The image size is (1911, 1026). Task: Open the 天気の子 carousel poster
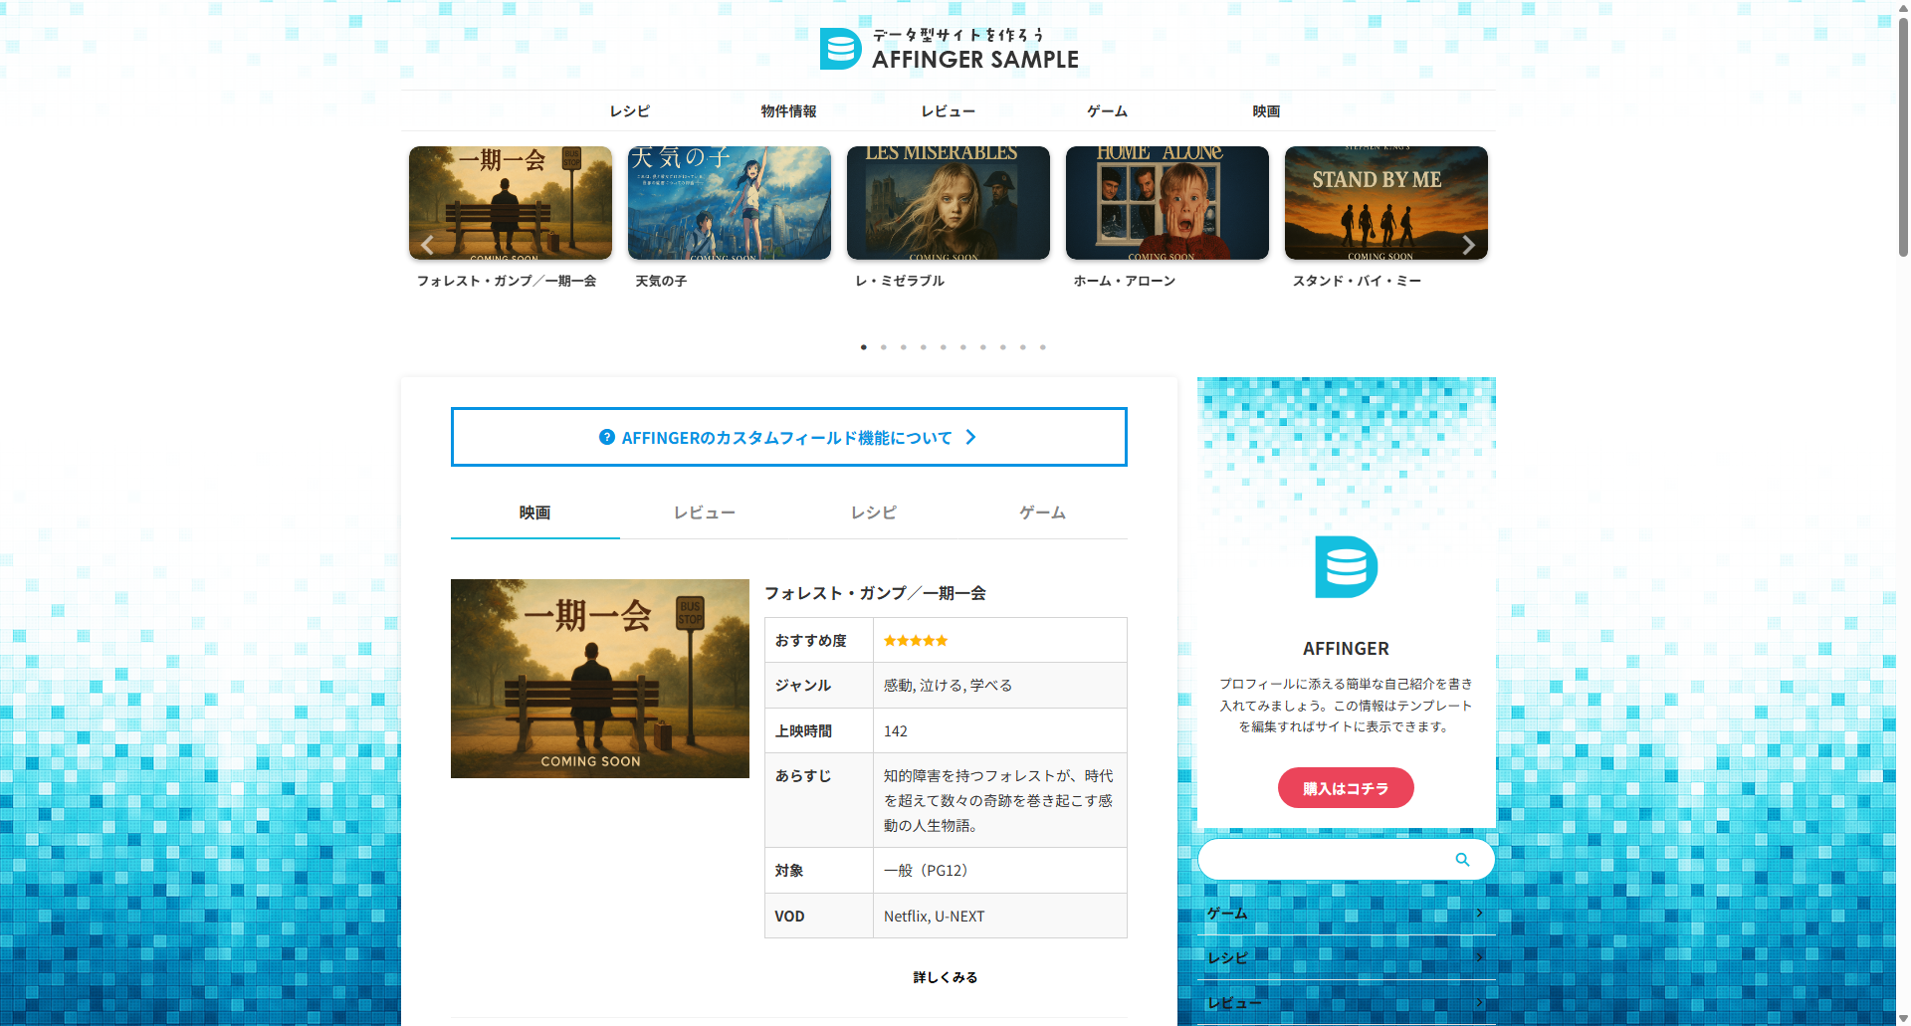(x=730, y=203)
